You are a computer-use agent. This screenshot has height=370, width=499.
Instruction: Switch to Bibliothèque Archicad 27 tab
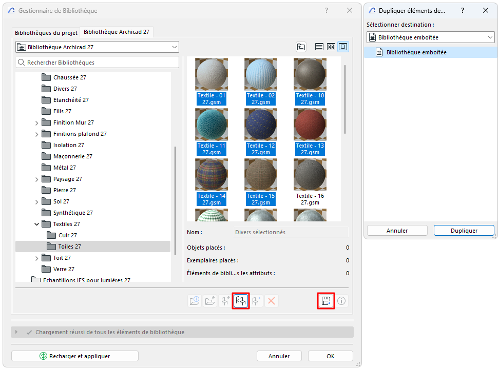(x=117, y=32)
